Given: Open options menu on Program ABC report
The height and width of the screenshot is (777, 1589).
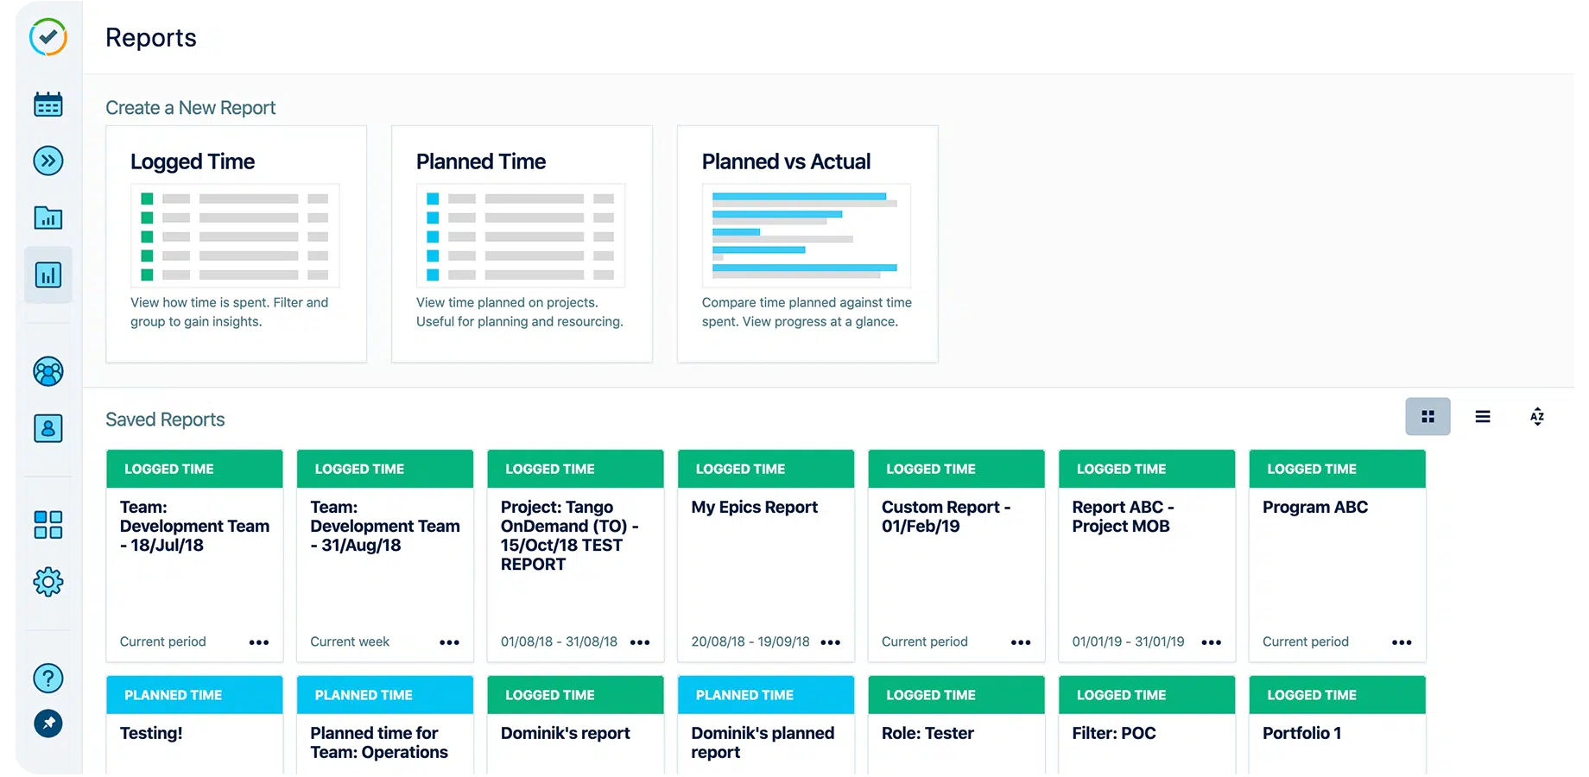Looking at the screenshot, I should tap(1402, 642).
